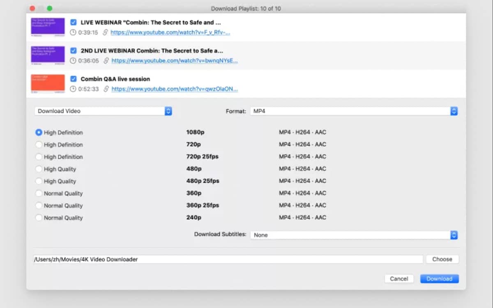Choose the 480p High Quality option

(x=39, y=169)
